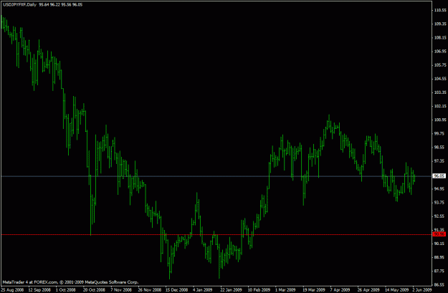Click the 26 Nov 2008 date label
448x293 pixels.
[149, 290]
